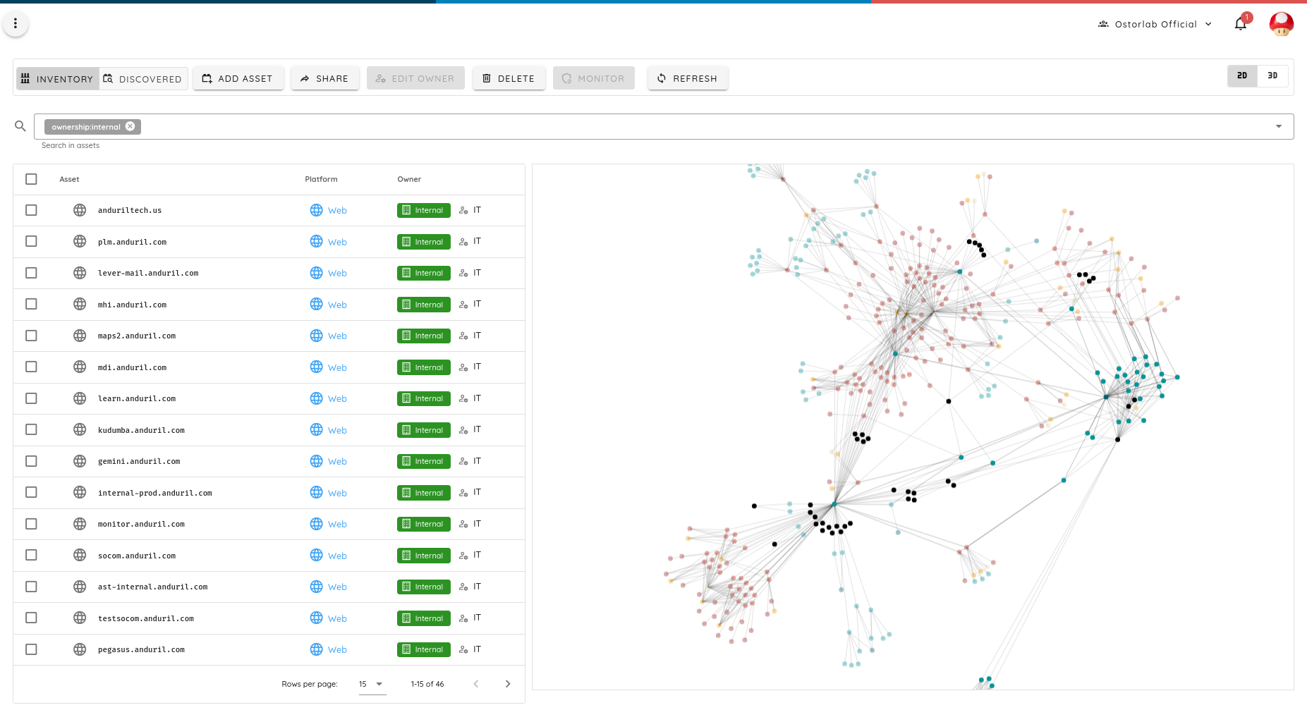
Task: Click owner person icon for gemini.anduril.com
Action: [463, 461]
